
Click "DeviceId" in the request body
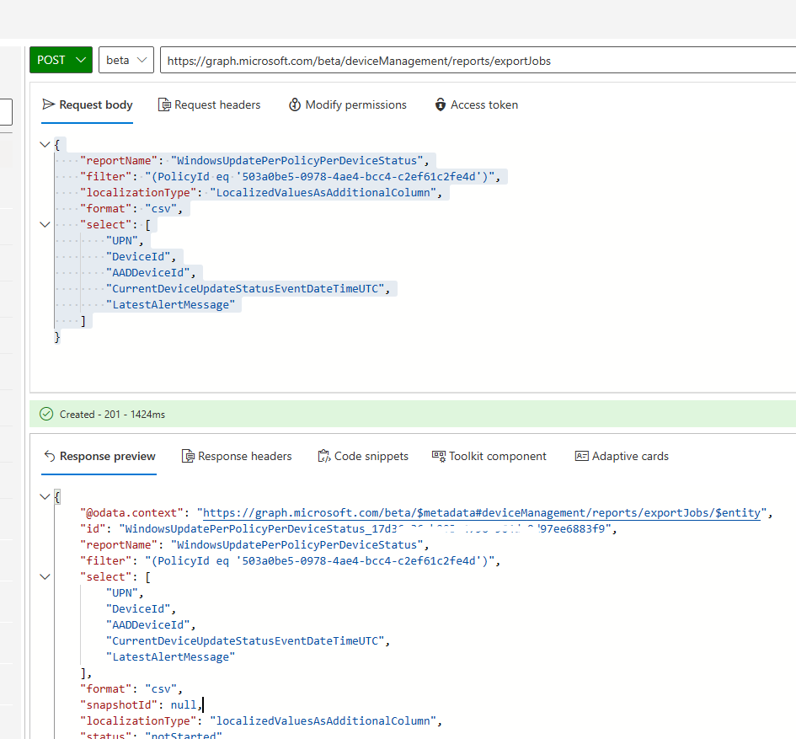tap(138, 257)
